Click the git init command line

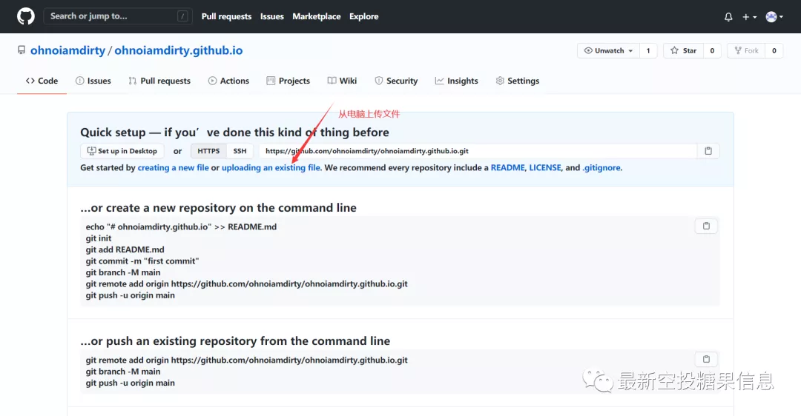(99, 238)
